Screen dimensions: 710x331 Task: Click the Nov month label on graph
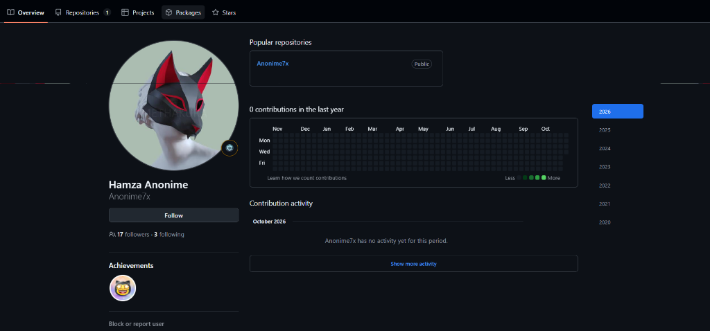click(x=277, y=129)
